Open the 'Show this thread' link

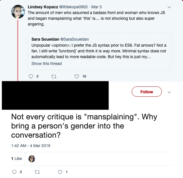pos(46,64)
